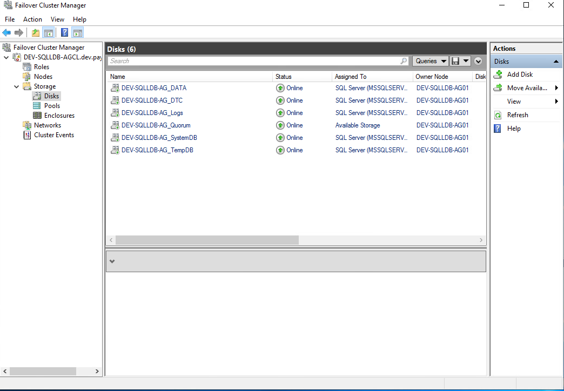Screen dimensions: 564x391
Task: Click the Add Disk icon in Actions
Action: 498,75
